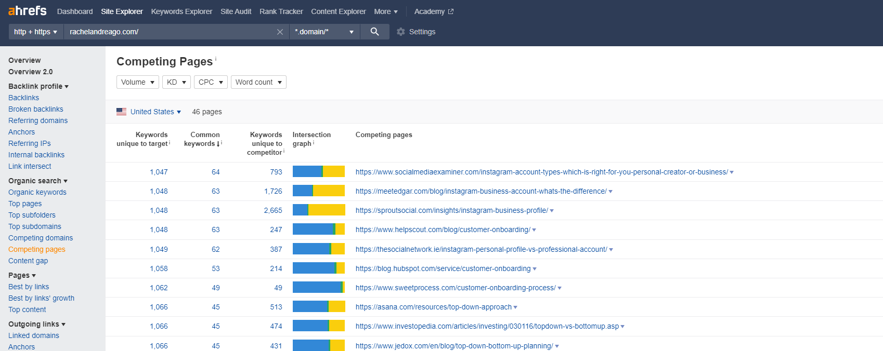Open the More menu in top navigation

386,11
